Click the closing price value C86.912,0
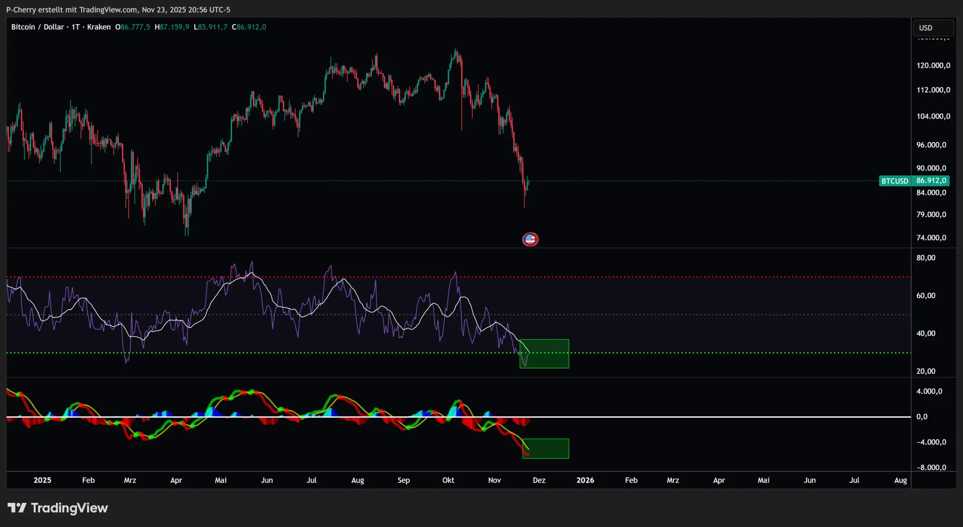The image size is (963, 527). point(249,27)
